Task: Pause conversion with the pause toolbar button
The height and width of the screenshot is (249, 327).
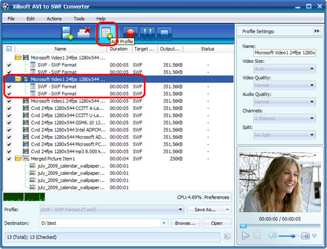Action: (148, 33)
